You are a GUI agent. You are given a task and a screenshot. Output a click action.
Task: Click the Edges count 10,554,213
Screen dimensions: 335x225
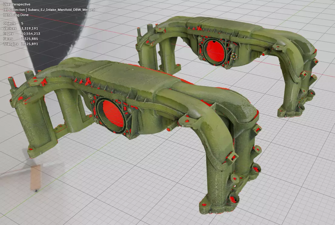(31, 34)
